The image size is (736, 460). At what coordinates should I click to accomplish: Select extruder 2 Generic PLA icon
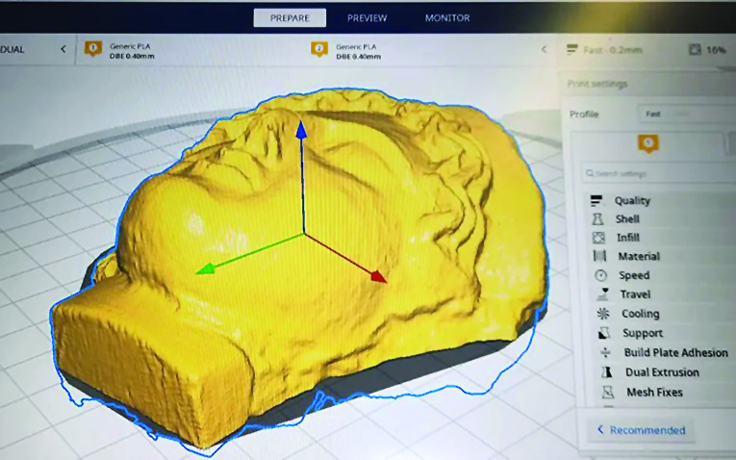(319, 49)
